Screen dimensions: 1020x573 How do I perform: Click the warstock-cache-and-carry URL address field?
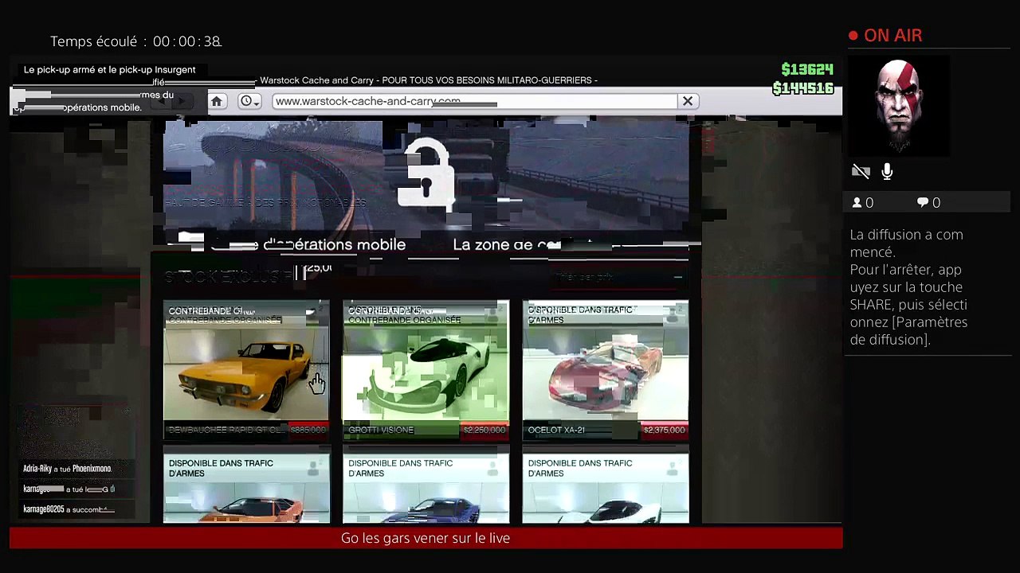click(x=475, y=101)
